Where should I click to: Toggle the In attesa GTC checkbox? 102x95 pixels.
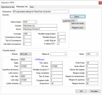(58, 44)
